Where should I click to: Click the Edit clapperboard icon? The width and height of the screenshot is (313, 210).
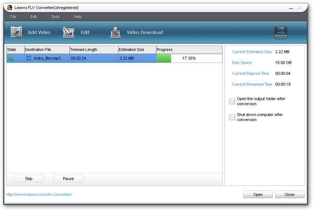point(68,32)
